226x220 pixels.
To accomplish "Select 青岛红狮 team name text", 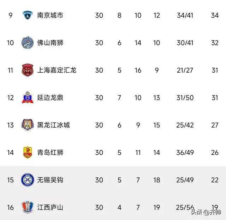I will [x=50, y=153].
